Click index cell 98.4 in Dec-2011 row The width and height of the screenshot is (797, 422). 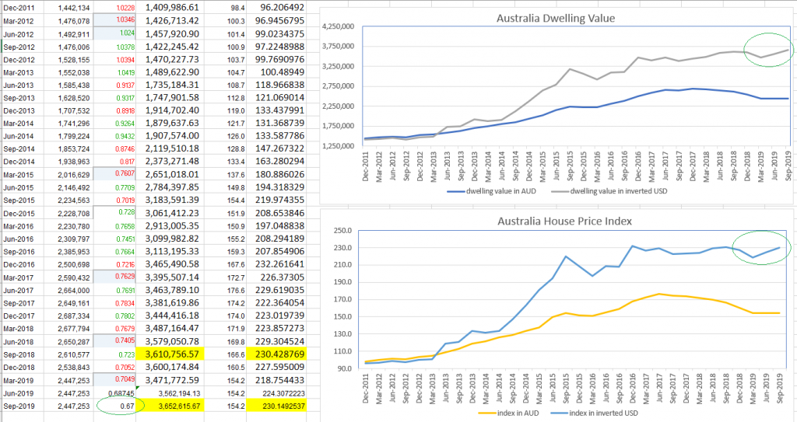pyautogui.click(x=238, y=8)
